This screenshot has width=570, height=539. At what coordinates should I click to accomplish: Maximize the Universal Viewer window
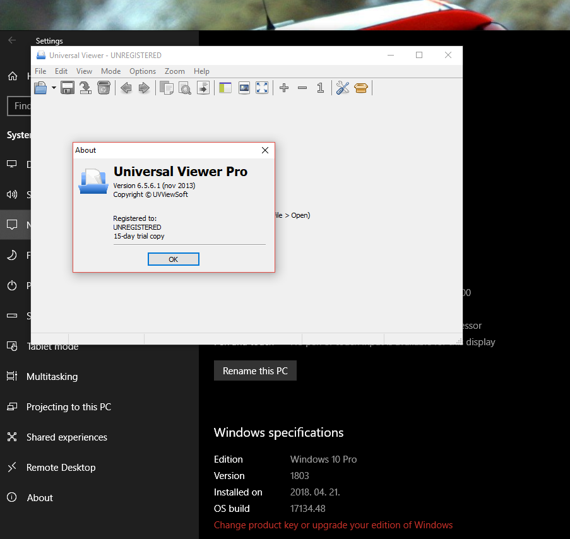[x=419, y=56]
